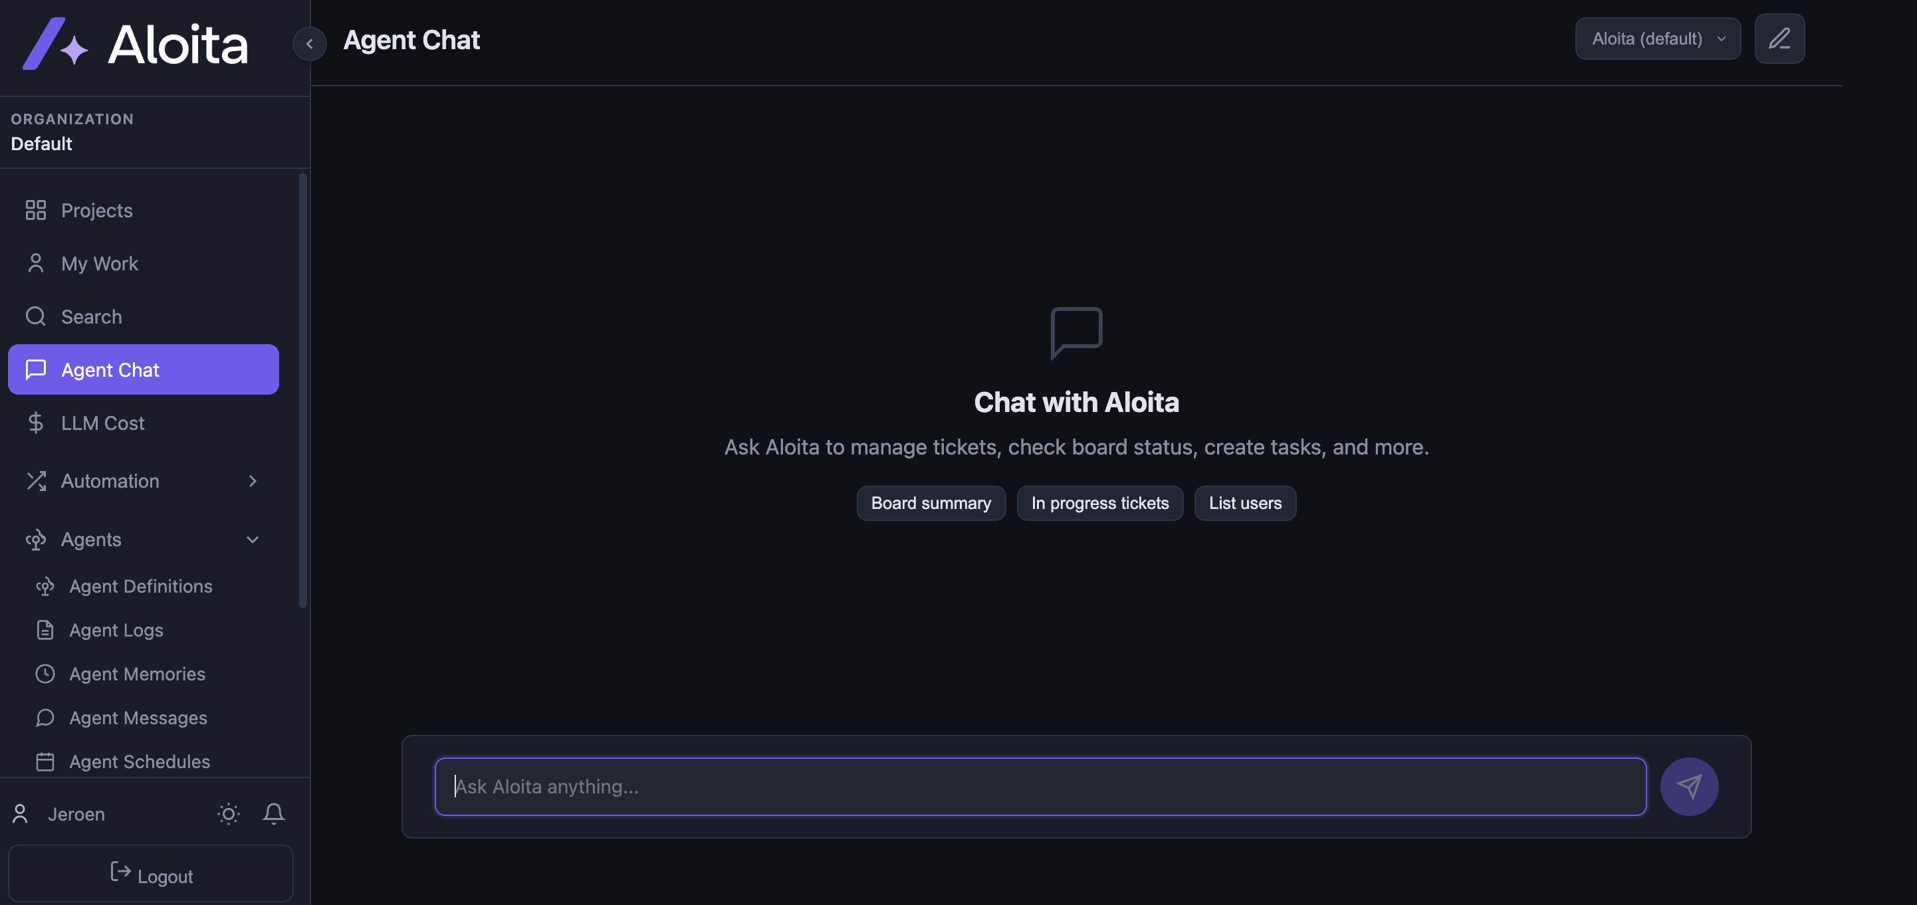Click the Jeroen username
Screen dimensions: 1917x905
[76, 814]
